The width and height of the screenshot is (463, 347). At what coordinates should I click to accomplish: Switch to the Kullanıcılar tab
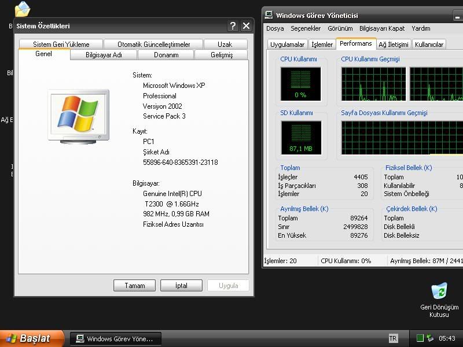coord(429,45)
